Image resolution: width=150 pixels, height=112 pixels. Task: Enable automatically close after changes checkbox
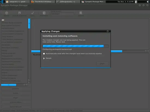44,54
